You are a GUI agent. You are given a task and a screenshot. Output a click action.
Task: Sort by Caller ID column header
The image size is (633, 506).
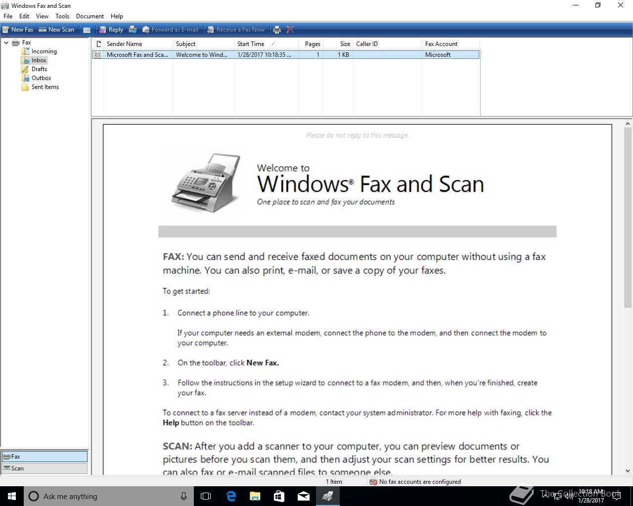pos(387,44)
